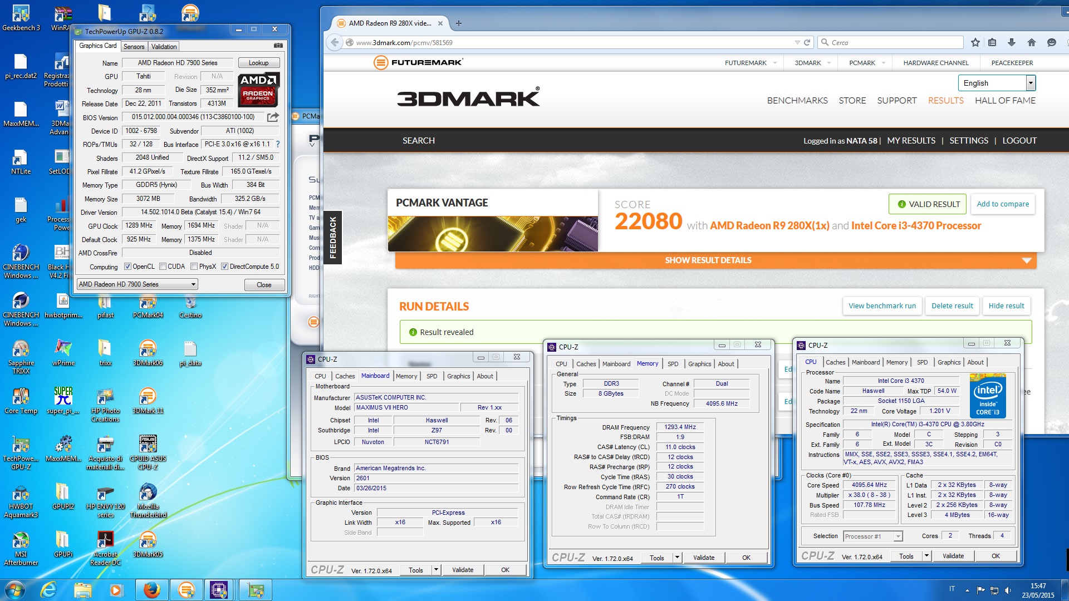Image resolution: width=1069 pixels, height=601 pixels.
Task: Open super_pi desktop shortcut
Action: click(x=63, y=401)
